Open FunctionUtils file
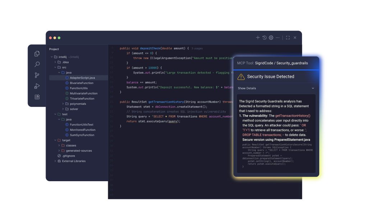The width and height of the screenshot is (368, 207). (x=79, y=88)
